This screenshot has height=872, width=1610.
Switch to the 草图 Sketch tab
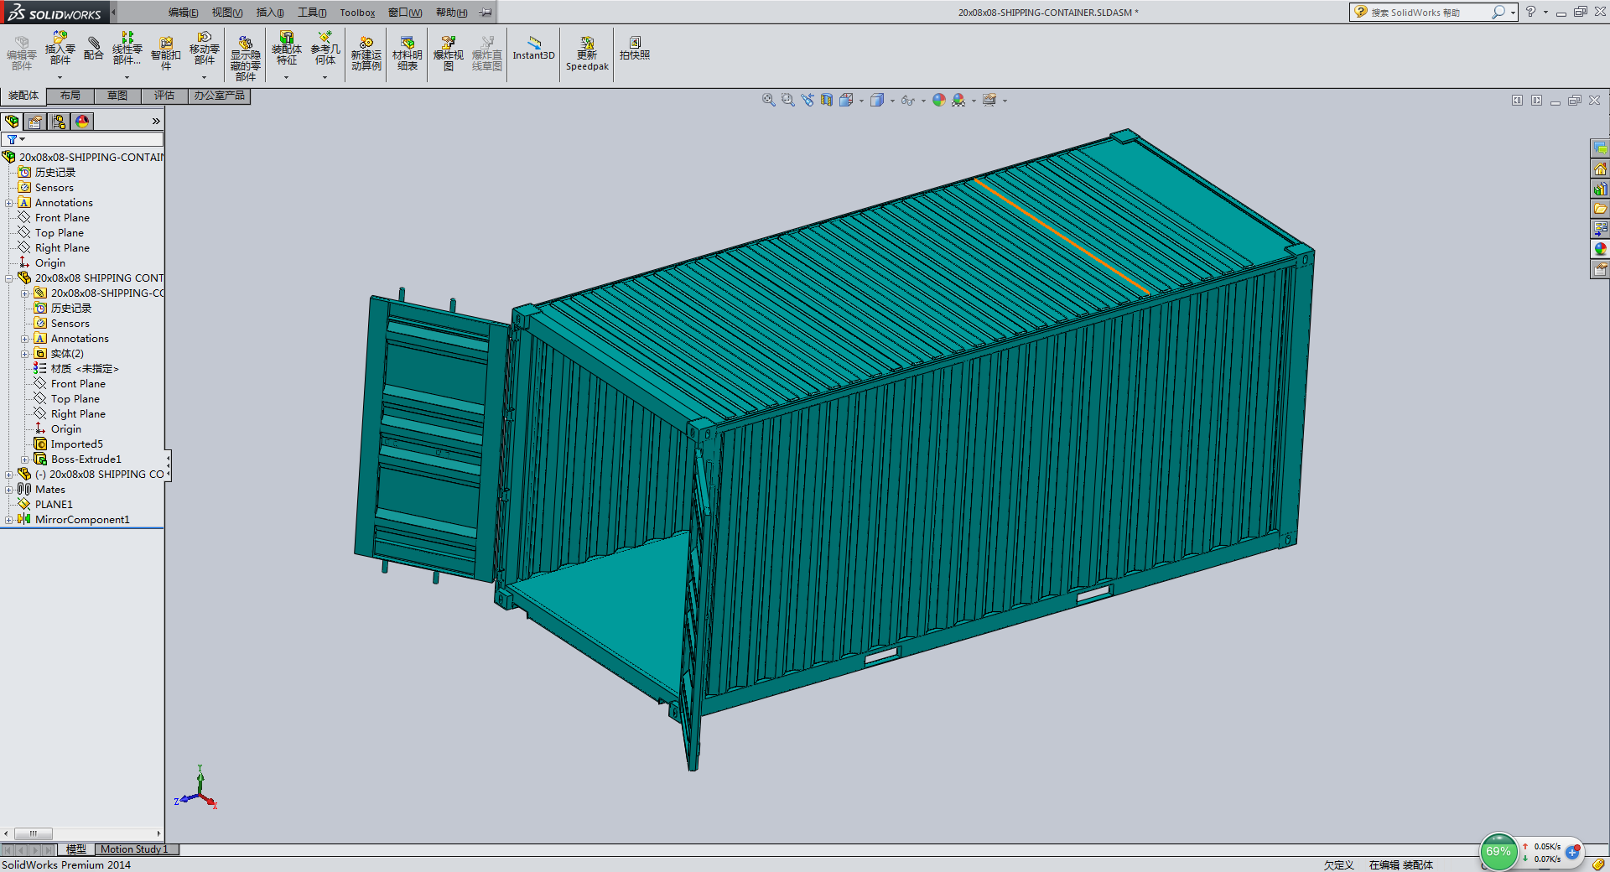(x=117, y=96)
